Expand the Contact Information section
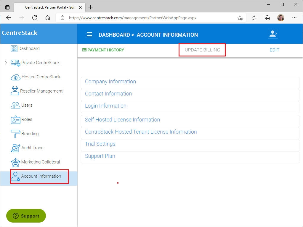Image resolution: width=303 pixels, height=227 pixels. [x=190, y=95]
